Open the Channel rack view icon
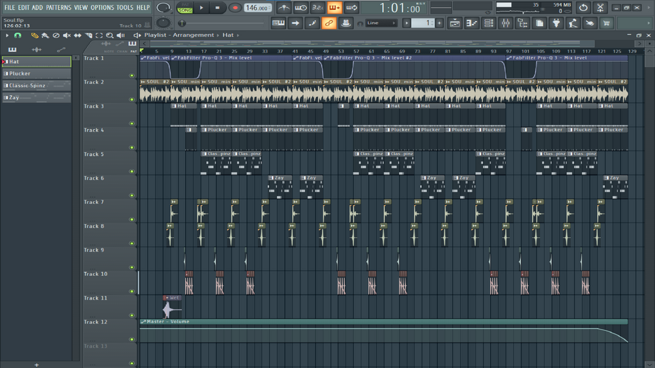 click(488, 23)
